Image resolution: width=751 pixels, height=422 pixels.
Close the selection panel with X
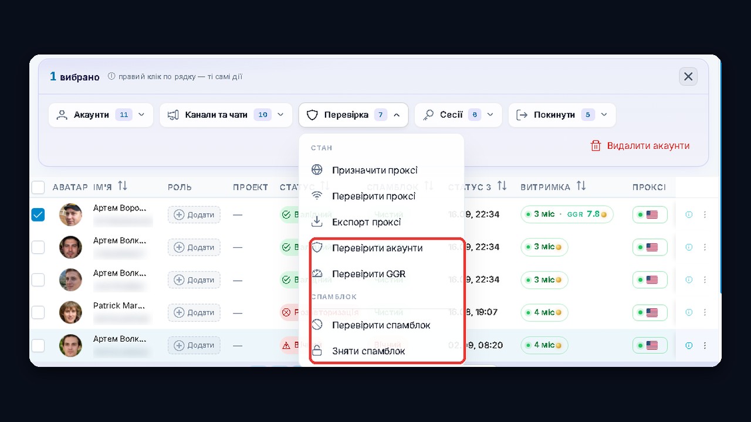point(688,77)
